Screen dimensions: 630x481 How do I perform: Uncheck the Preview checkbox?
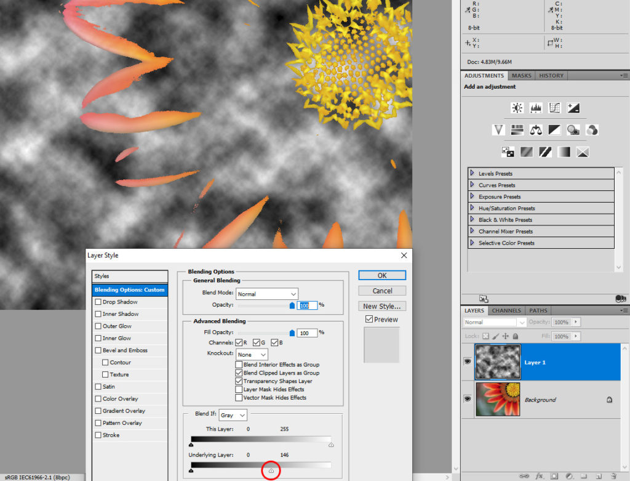(x=369, y=319)
